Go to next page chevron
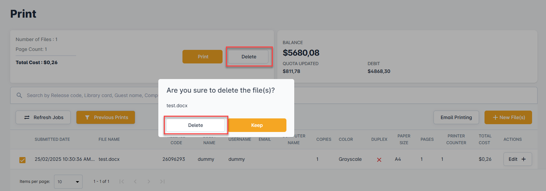The width and height of the screenshot is (546, 191). (x=149, y=182)
